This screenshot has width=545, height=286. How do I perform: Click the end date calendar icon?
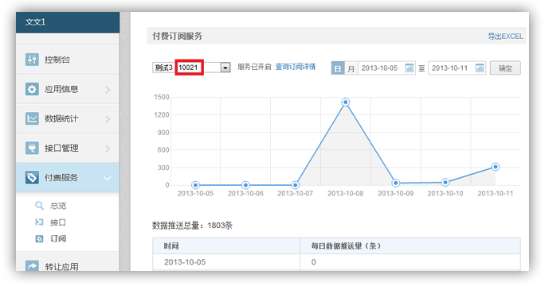coord(480,68)
